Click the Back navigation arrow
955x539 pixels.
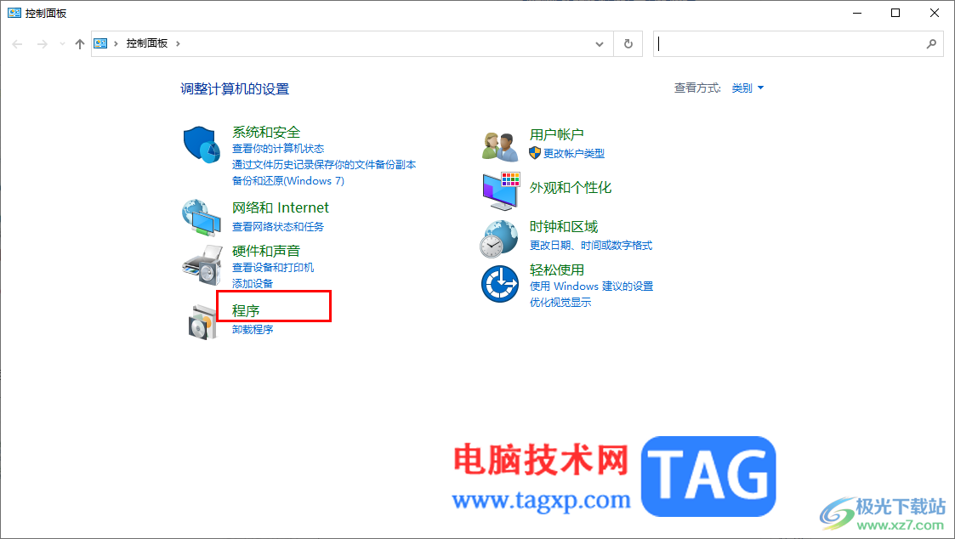(x=17, y=44)
